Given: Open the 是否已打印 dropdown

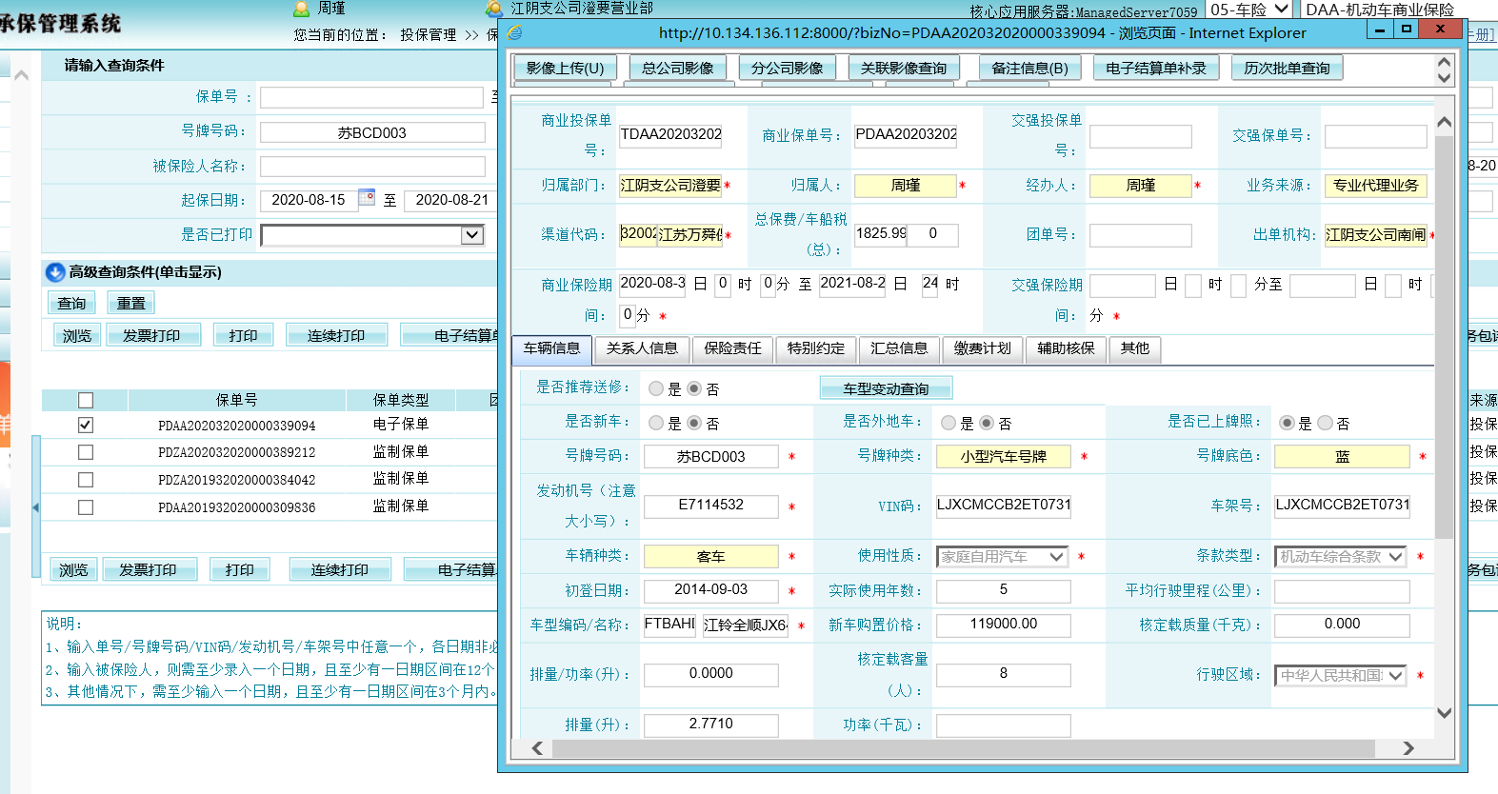Looking at the screenshot, I should click(x=471, y=235).
